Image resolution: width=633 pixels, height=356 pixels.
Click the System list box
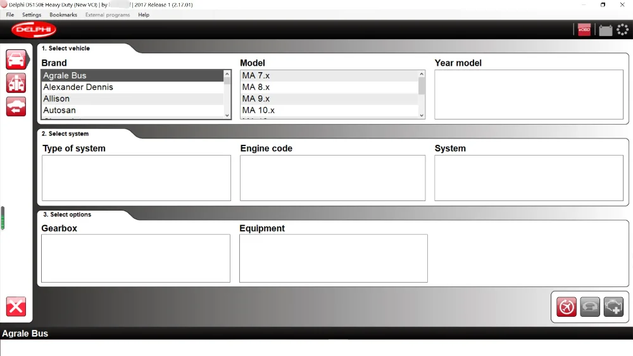(x=529, y=178)
